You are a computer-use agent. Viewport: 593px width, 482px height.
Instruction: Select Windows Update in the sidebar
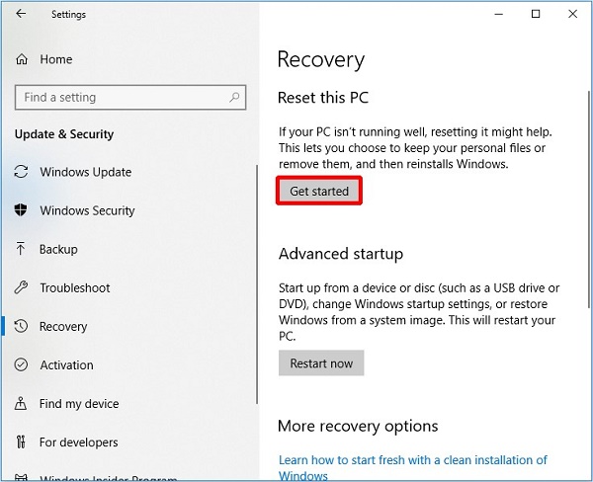click(x=85, y=172)
